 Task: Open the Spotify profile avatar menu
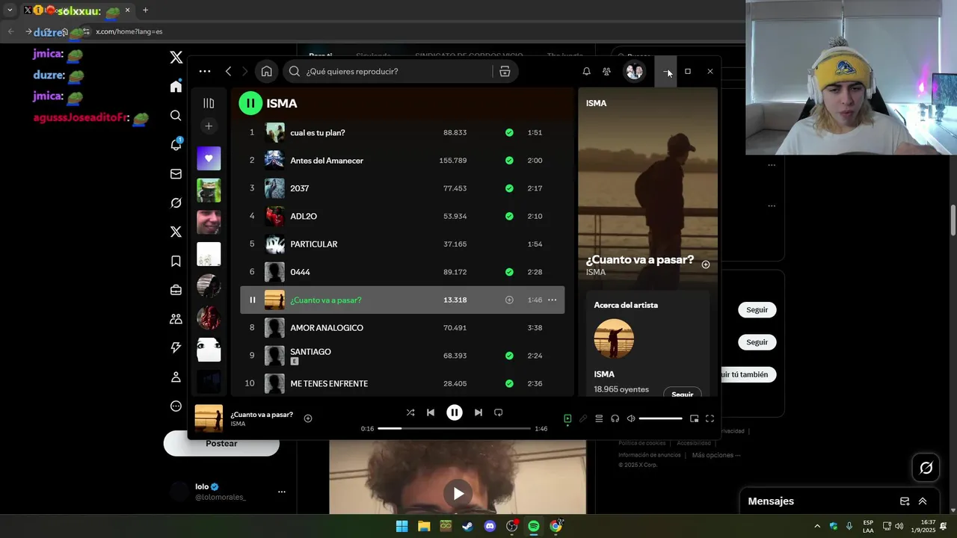point(635,72)
